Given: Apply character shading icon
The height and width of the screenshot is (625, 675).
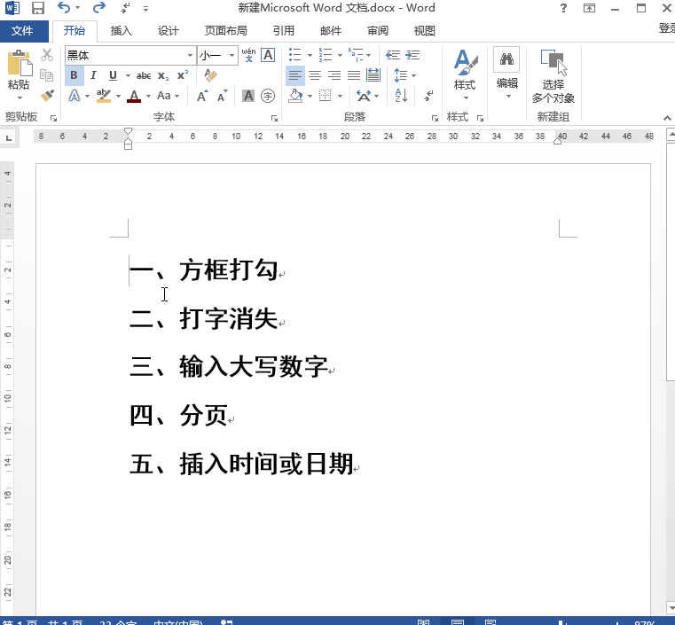Looking at the screenshot, I should [x=248, y=96].
